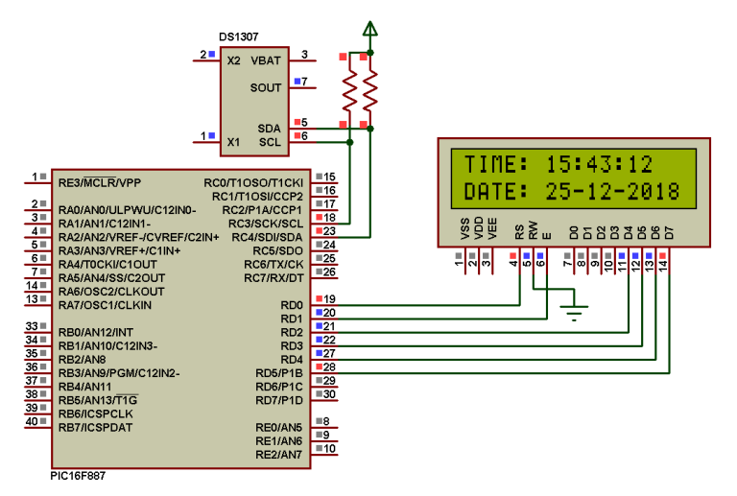Image resolution: width=737 pixels, height=496 pixels.
Task: Click pin number 40 on the PIC16F887
Action: [32, 421]
